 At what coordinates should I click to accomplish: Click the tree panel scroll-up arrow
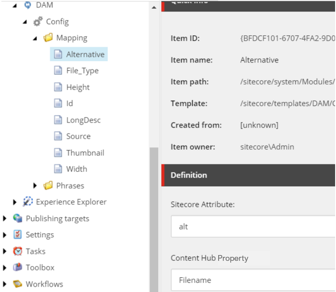click(x=154, y=7)
